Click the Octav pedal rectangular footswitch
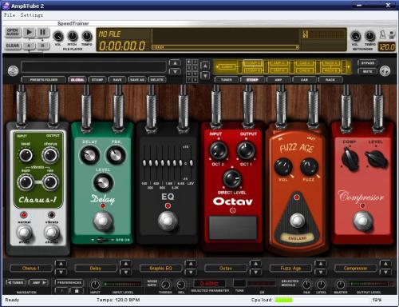Image resolution: width=399 pixels, height=307 pixels. pos(233,227)
